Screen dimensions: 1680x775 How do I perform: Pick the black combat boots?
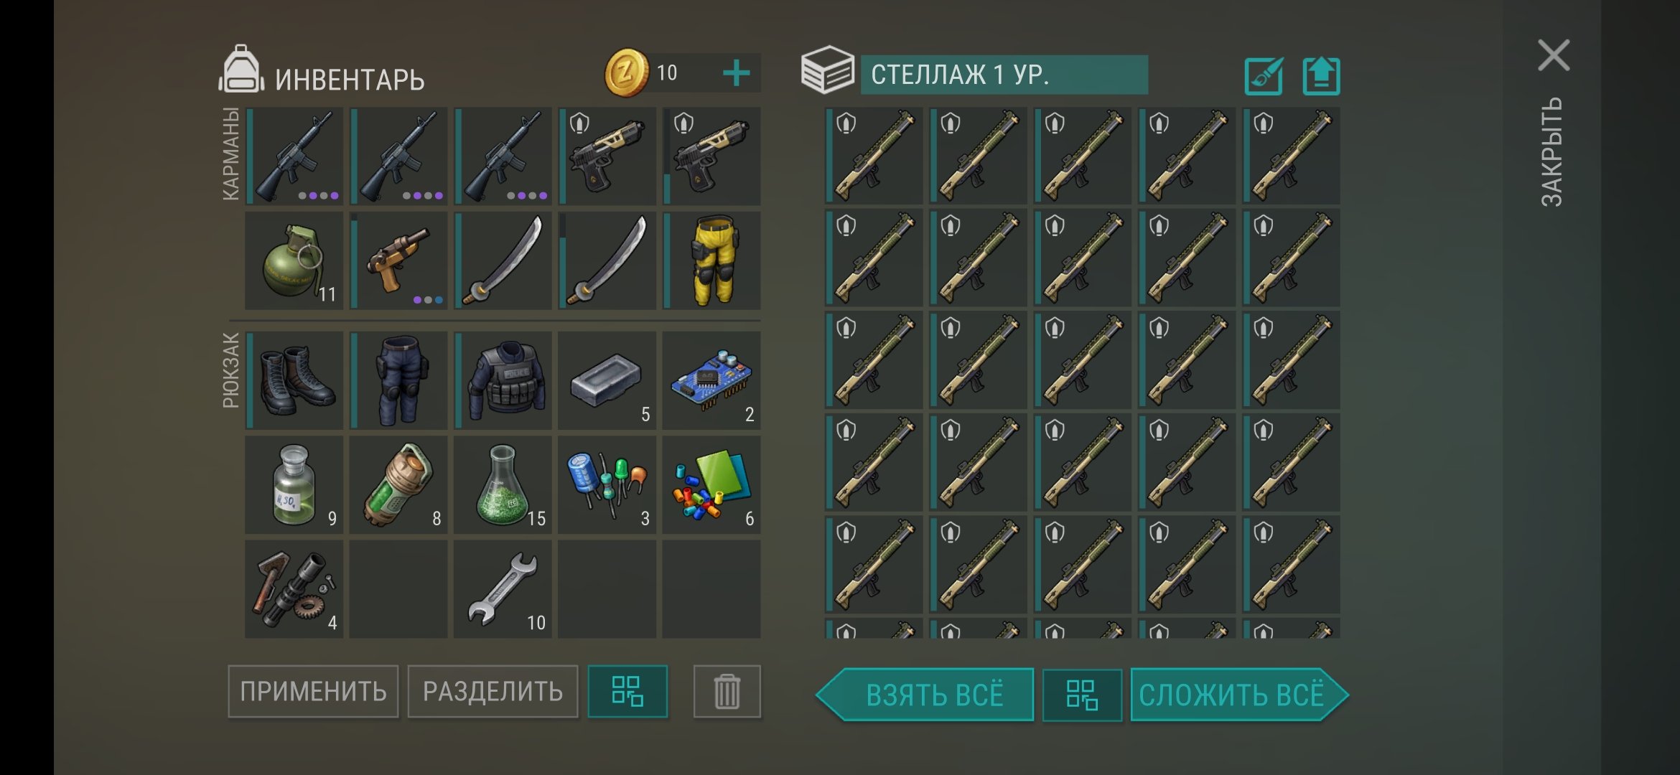coord(294,380)
